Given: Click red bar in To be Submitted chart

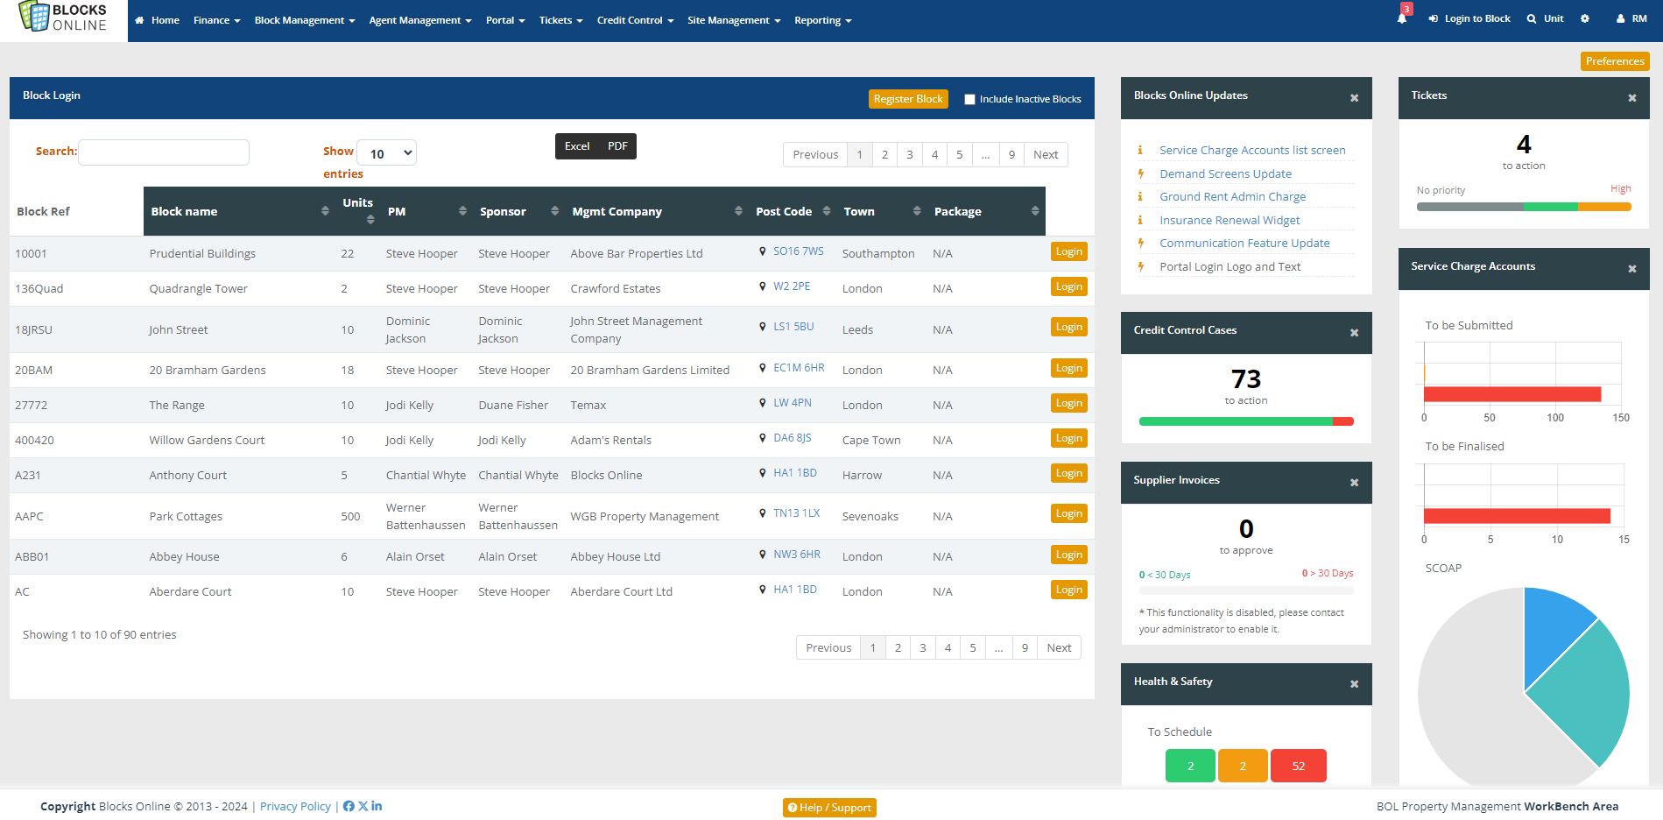Looking at the screenshot, I should tap(1512, 394).
